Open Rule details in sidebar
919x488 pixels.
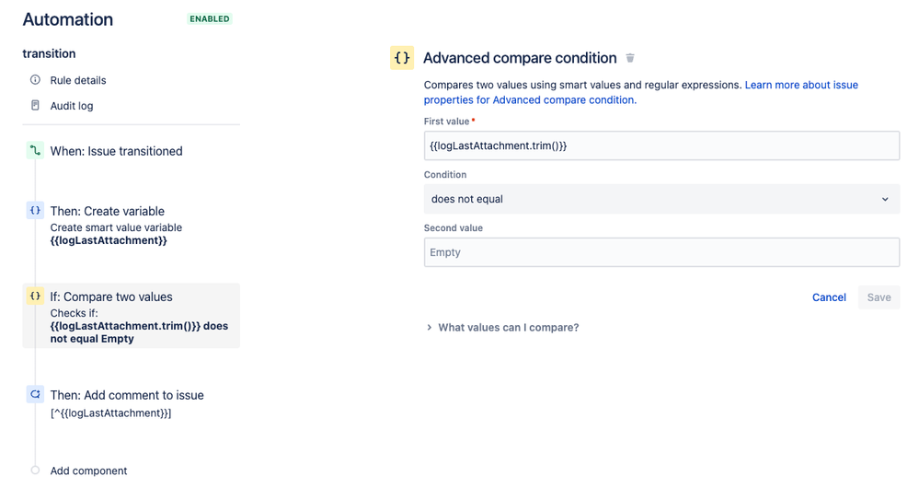tap(78, 80)
